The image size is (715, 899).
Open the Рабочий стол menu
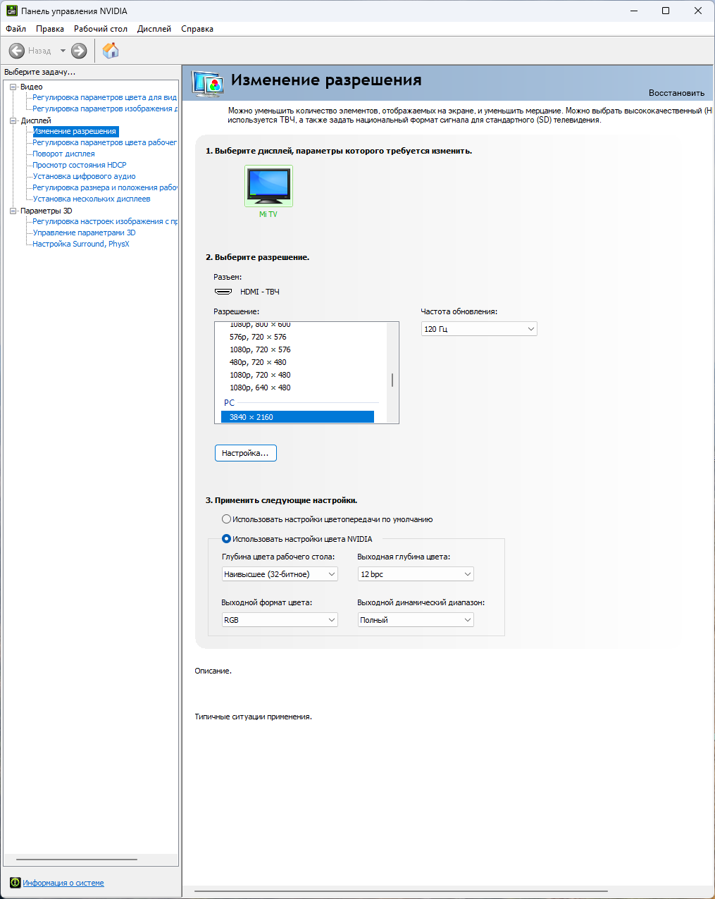tap(101, 29)
